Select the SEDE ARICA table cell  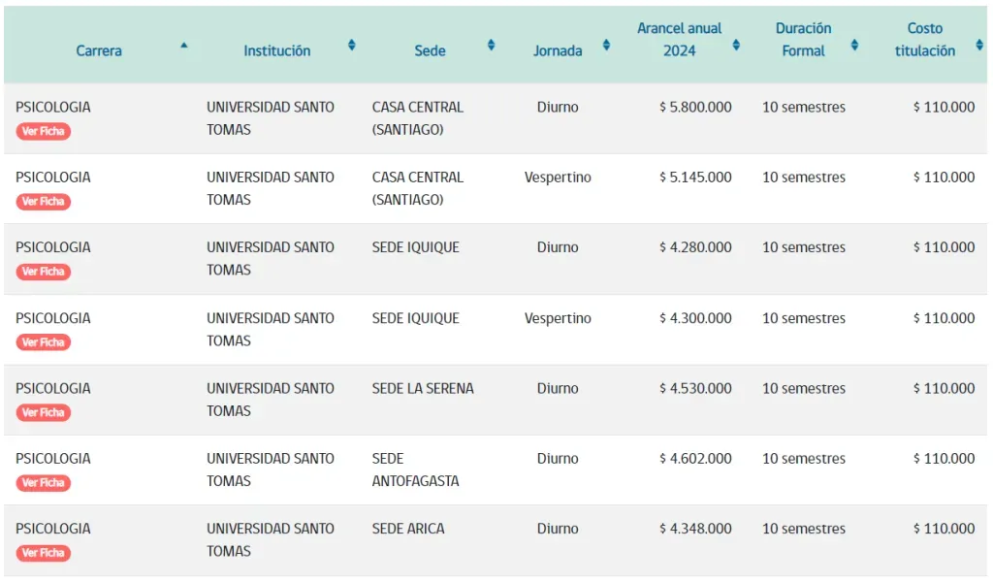pos(408,529)
